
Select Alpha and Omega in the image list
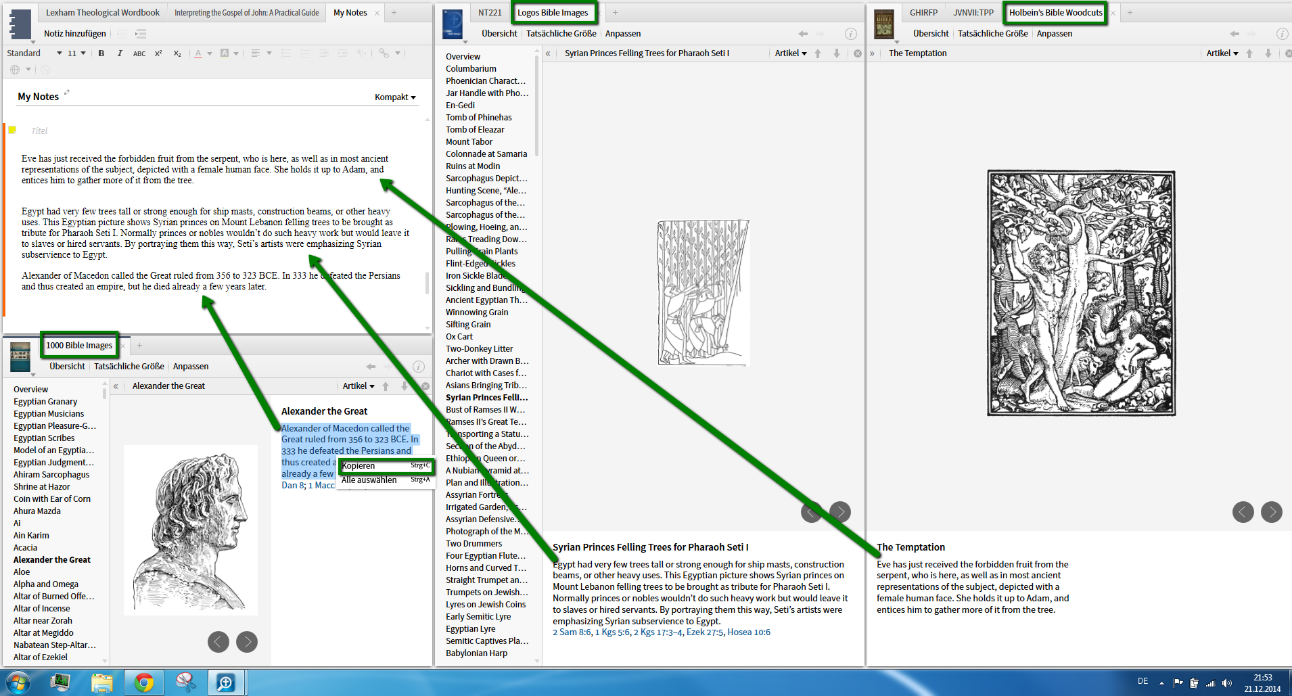[x=46, y=584]
